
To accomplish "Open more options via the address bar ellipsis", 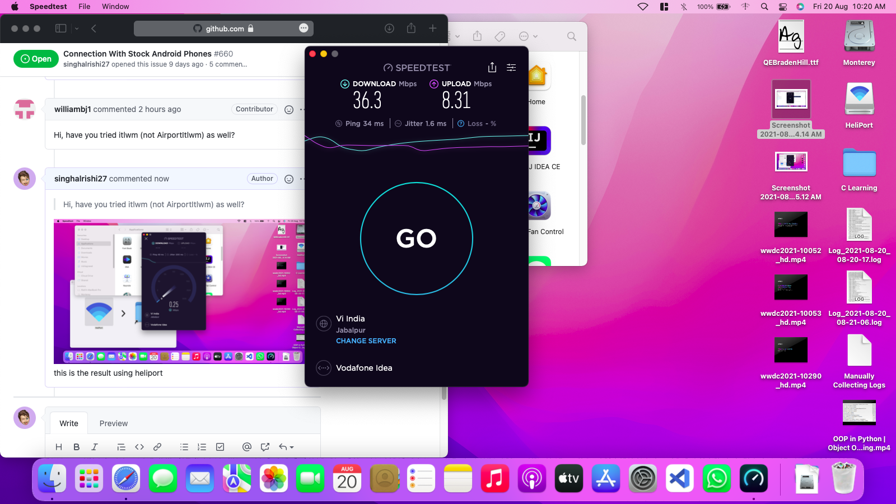I will (303, 28).
